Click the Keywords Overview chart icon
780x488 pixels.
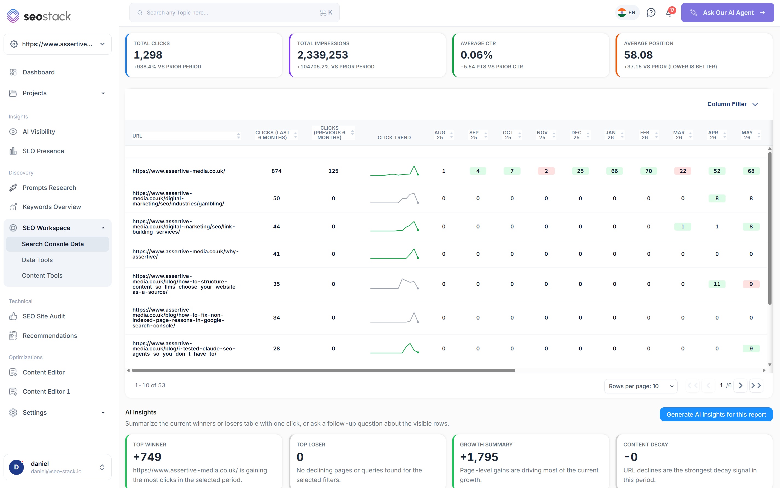coord(13,207)
